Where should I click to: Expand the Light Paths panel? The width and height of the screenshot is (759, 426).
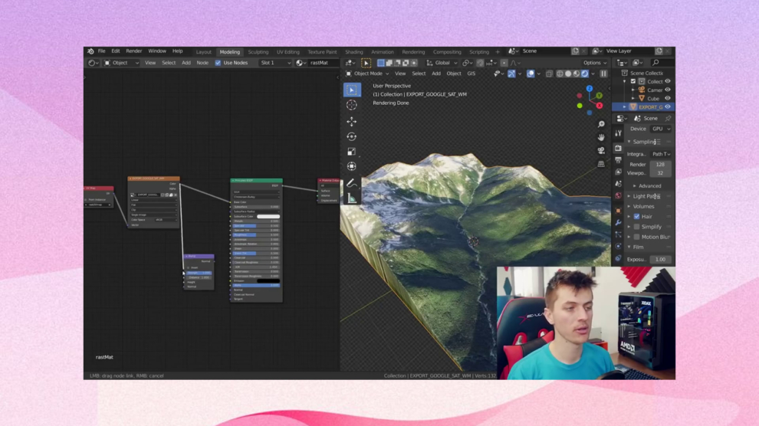[644, 196]
